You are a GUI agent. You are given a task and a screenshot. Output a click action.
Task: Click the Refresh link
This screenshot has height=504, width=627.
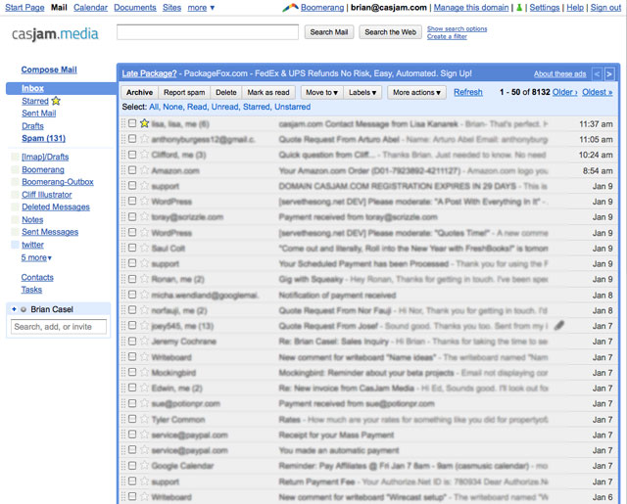(468, 92)
